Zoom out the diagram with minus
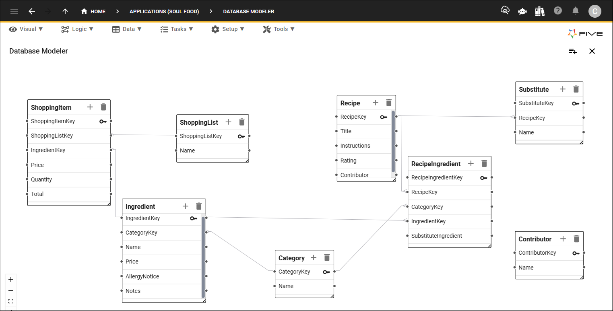 coord(11,290)
